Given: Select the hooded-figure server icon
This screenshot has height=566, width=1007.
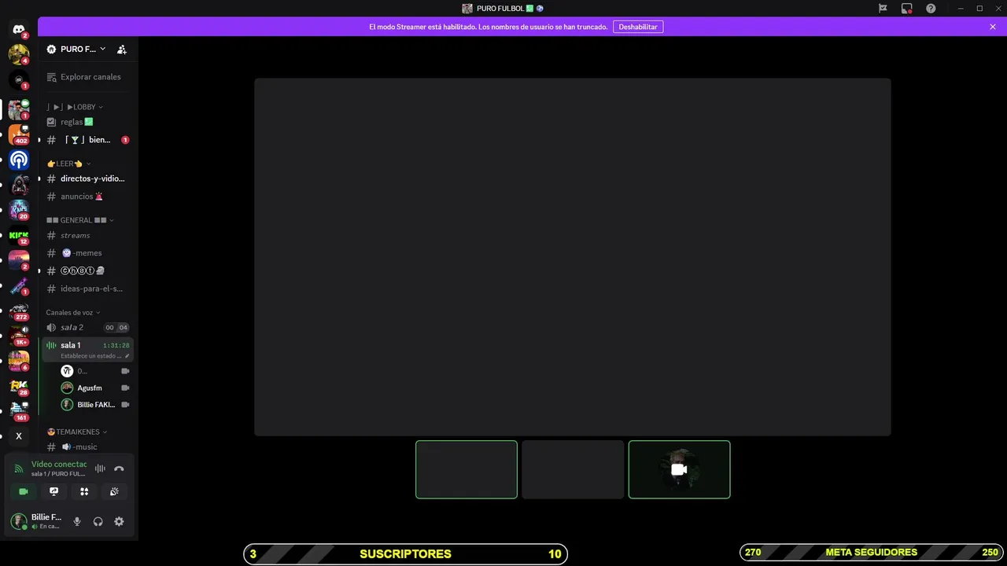Looking at the screenshot, I should 19,185.
